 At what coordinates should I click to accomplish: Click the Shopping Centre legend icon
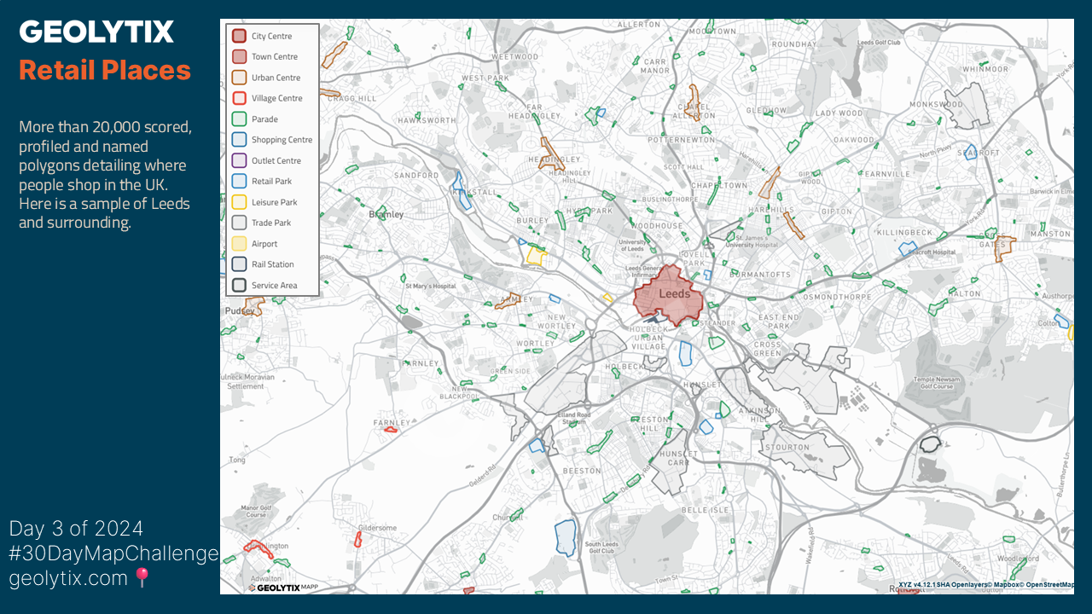(240, 140)
